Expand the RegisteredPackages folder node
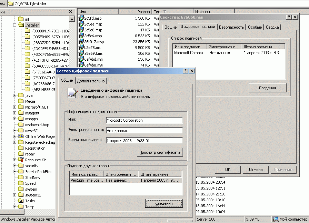 14,142
